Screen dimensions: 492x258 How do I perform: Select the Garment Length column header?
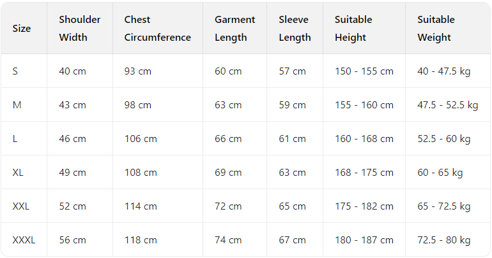click(234, 29)
